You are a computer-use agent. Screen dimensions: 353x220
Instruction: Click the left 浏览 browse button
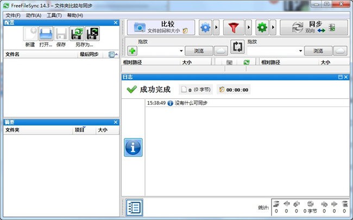pos(199,51)
